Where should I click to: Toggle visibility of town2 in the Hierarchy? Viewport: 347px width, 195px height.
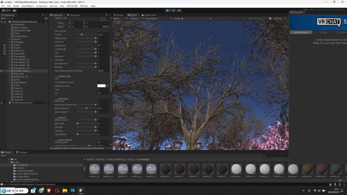point(4,48)
